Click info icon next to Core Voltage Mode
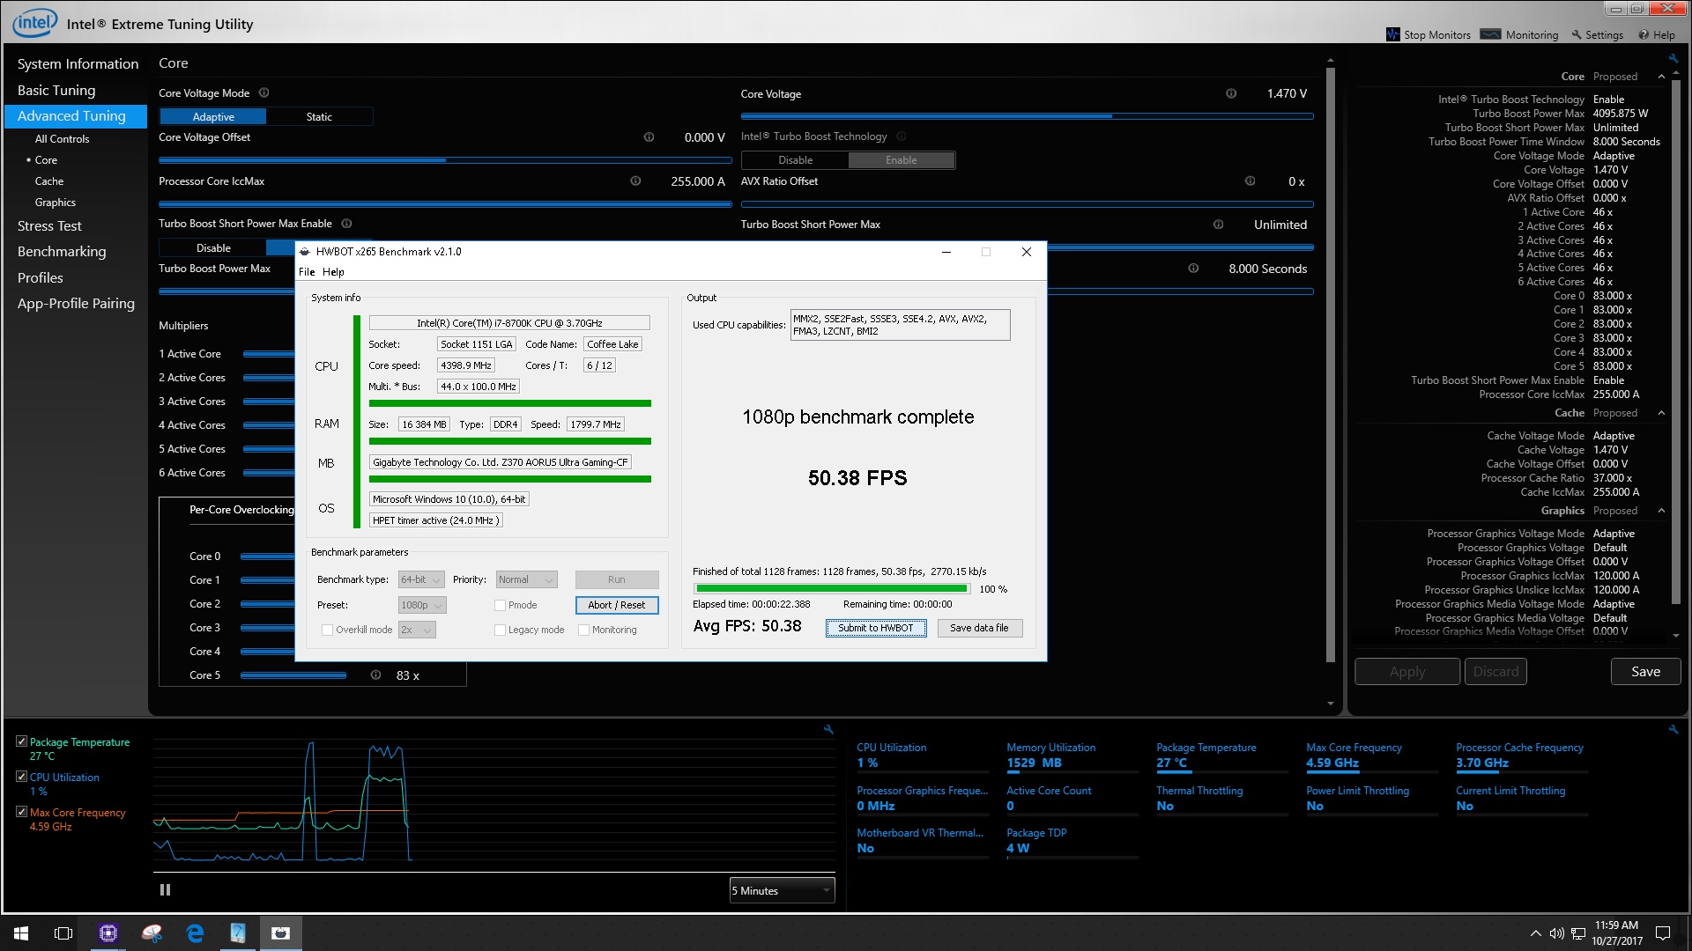 point(263,92)
